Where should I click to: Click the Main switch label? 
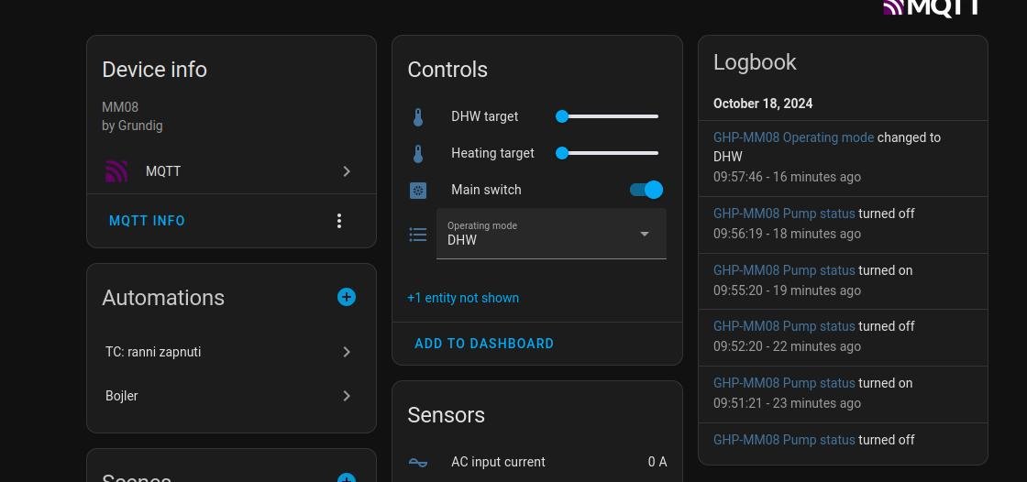pos(486,190)
